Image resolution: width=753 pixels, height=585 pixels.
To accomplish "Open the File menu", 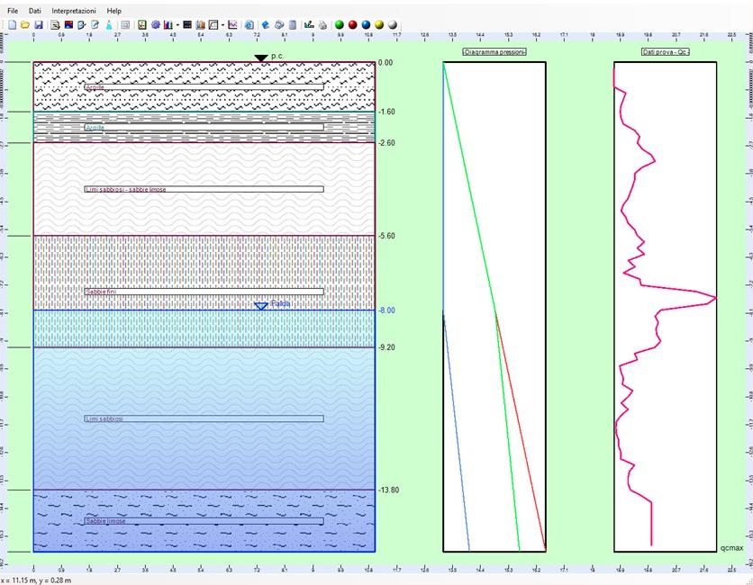I will click(13, 11).
